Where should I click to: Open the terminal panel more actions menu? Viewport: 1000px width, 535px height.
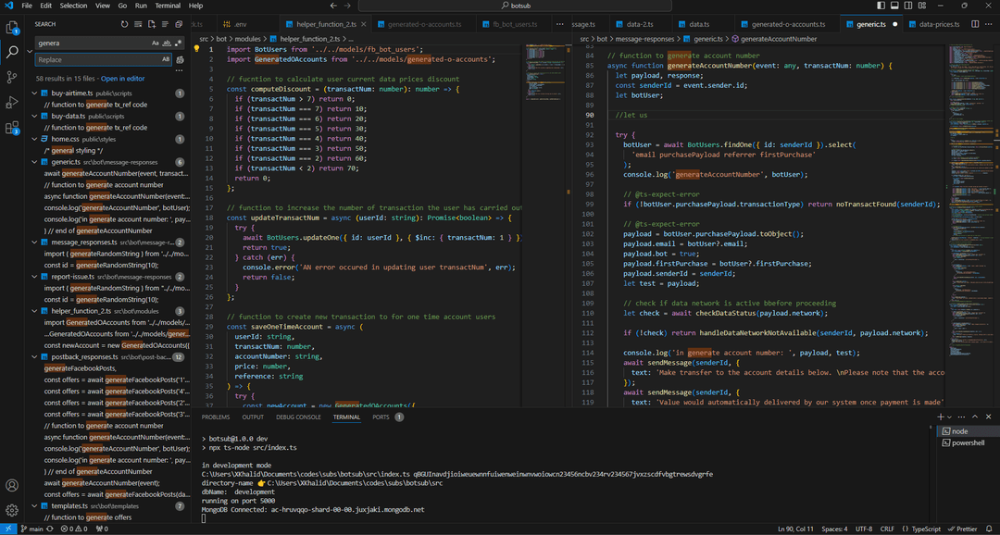click(962, 417)
